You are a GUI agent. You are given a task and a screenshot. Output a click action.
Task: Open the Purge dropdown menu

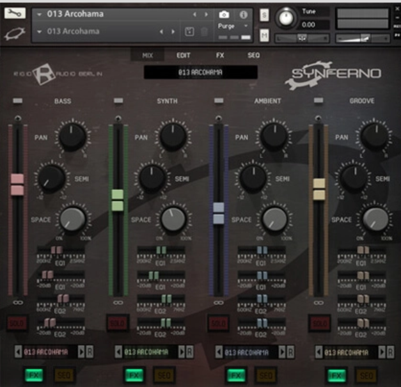point(233,26)
